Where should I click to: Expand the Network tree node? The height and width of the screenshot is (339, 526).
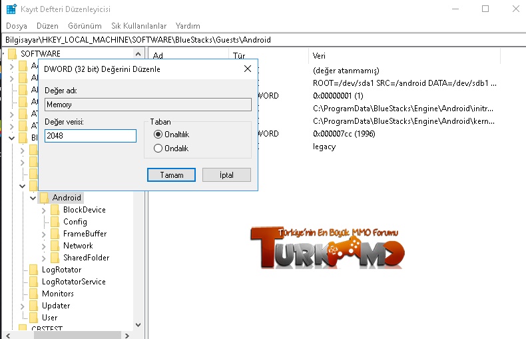point(44,246)
